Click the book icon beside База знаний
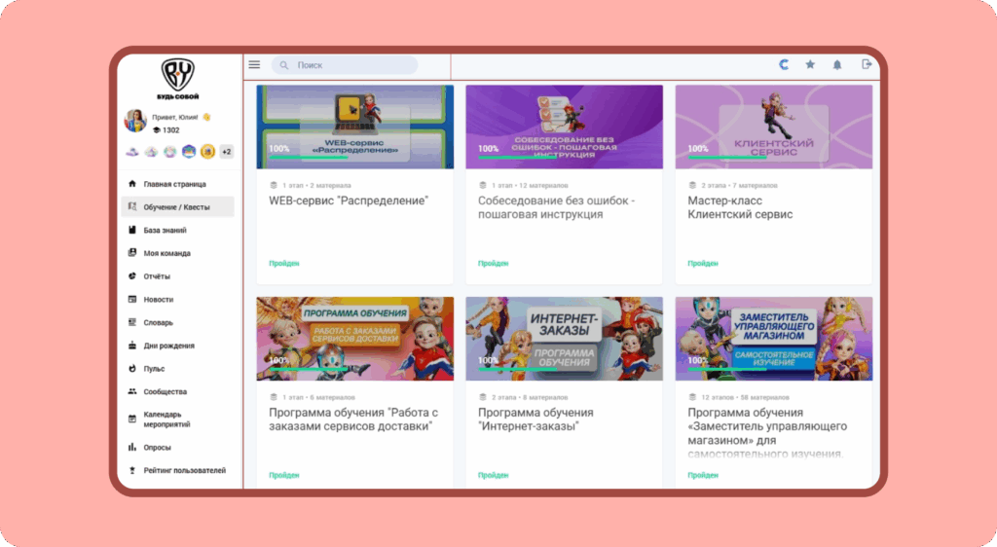997x547 pixels. 132,231
